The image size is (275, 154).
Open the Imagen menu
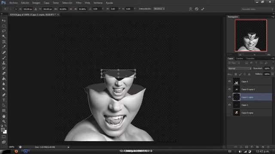pyautogui.click(x=36, y=3)
